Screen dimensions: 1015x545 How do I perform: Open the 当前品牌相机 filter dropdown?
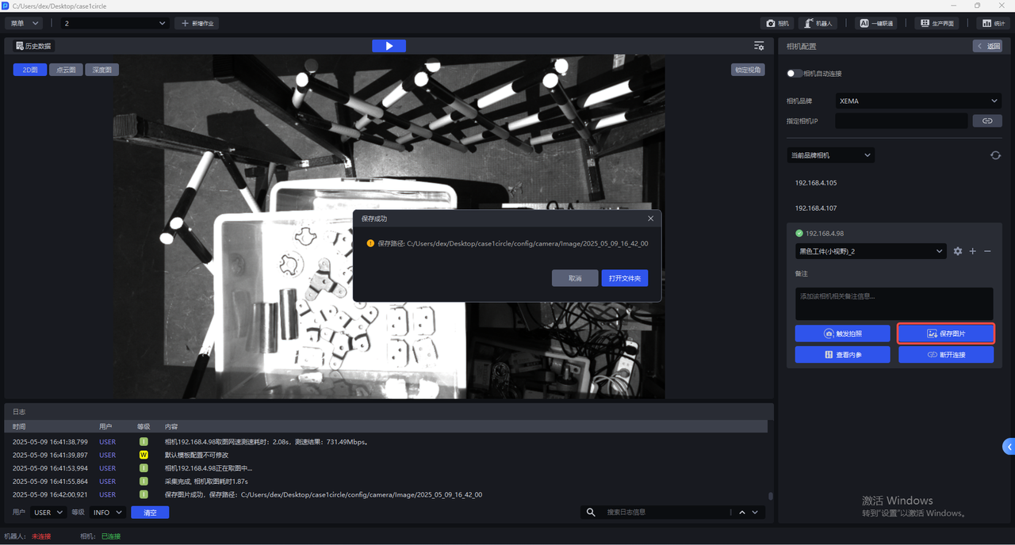[x=830, y=155]
